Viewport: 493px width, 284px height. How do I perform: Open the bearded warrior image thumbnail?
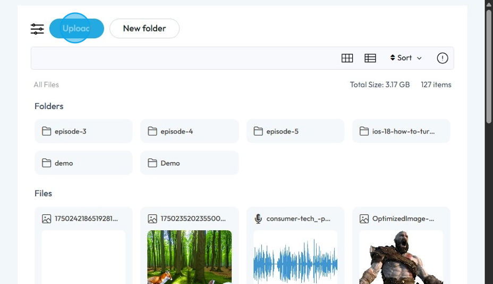(x=401, y=257)
